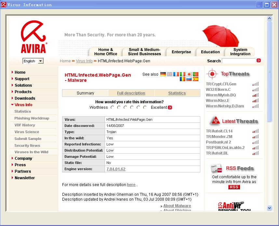Click the Top Threats crosshair icon
279x226 pixels.
(x=212, y=74)
